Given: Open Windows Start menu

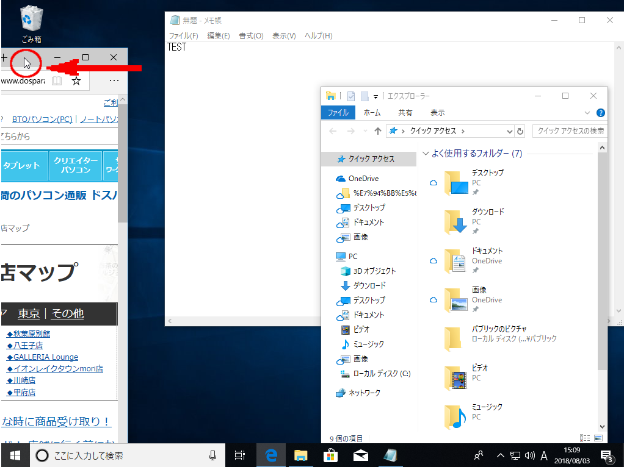Looking at the screenshot, I should (x=15, y=455).
